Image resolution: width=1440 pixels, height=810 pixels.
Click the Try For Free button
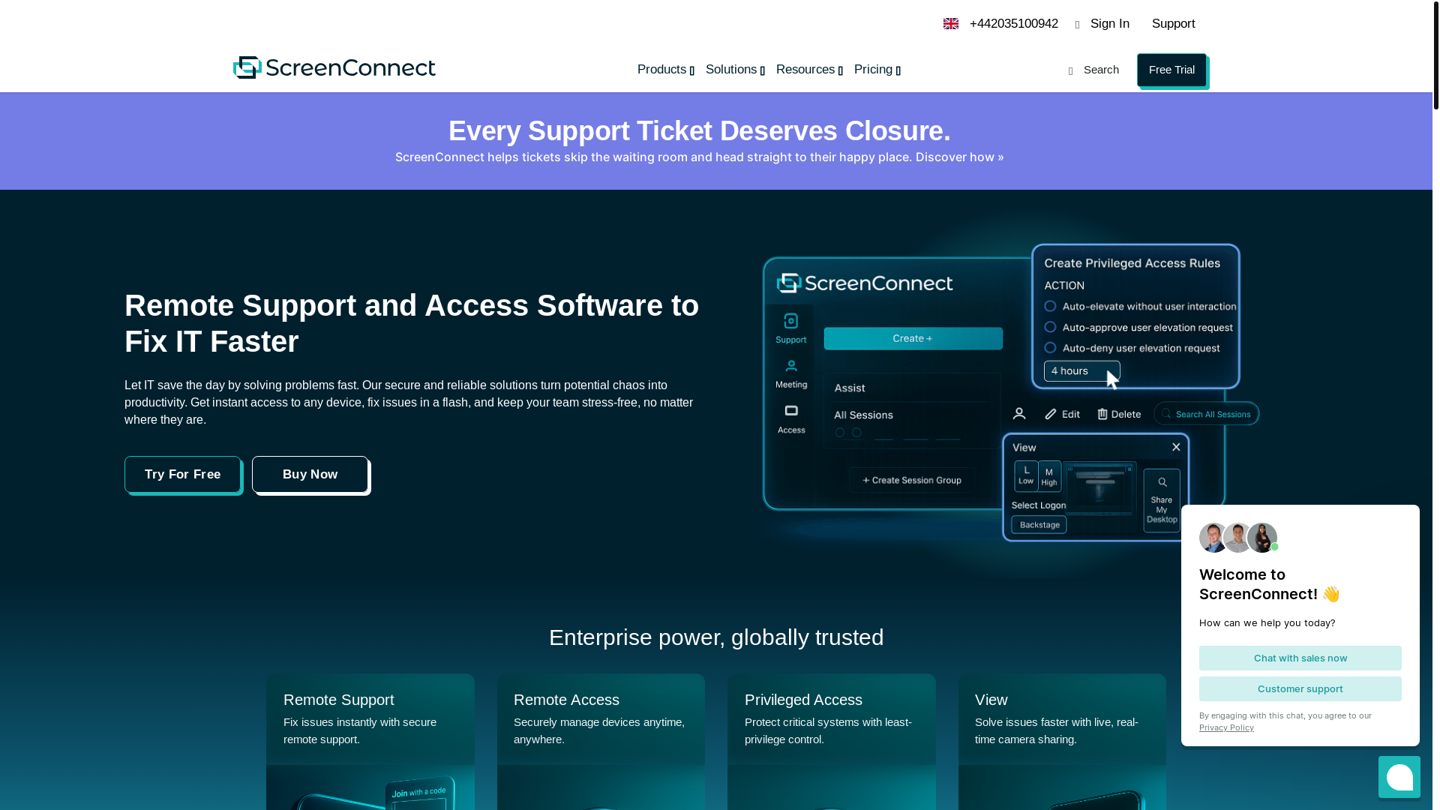pos(182,474)
